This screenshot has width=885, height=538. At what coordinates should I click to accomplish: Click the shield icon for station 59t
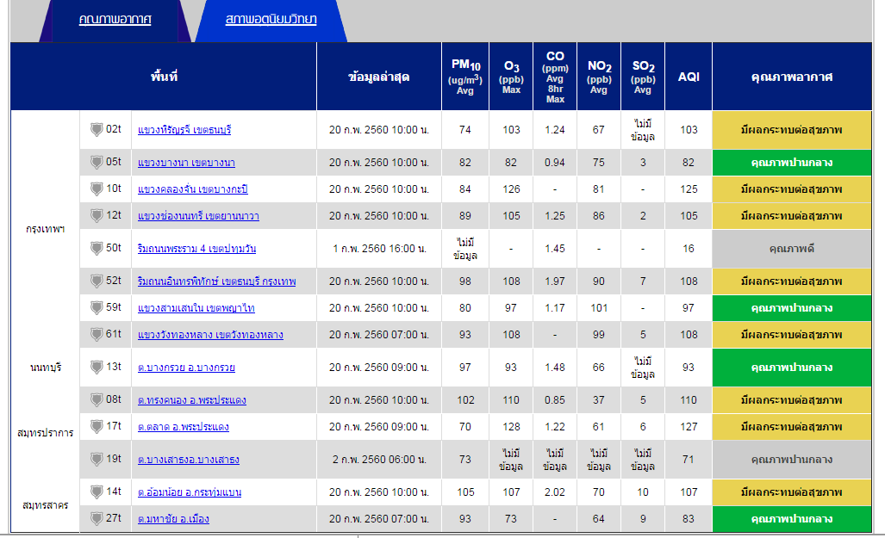97,307
